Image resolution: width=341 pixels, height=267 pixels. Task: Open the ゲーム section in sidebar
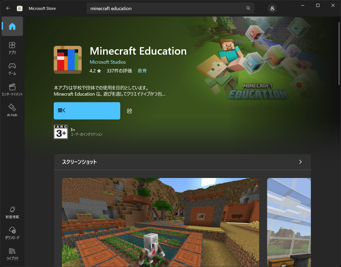tap(12, 69)
